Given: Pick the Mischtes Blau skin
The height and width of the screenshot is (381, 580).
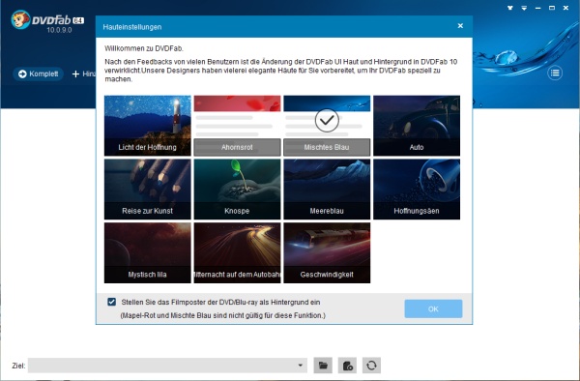Looking at the screenshot, I should (327, 126).
